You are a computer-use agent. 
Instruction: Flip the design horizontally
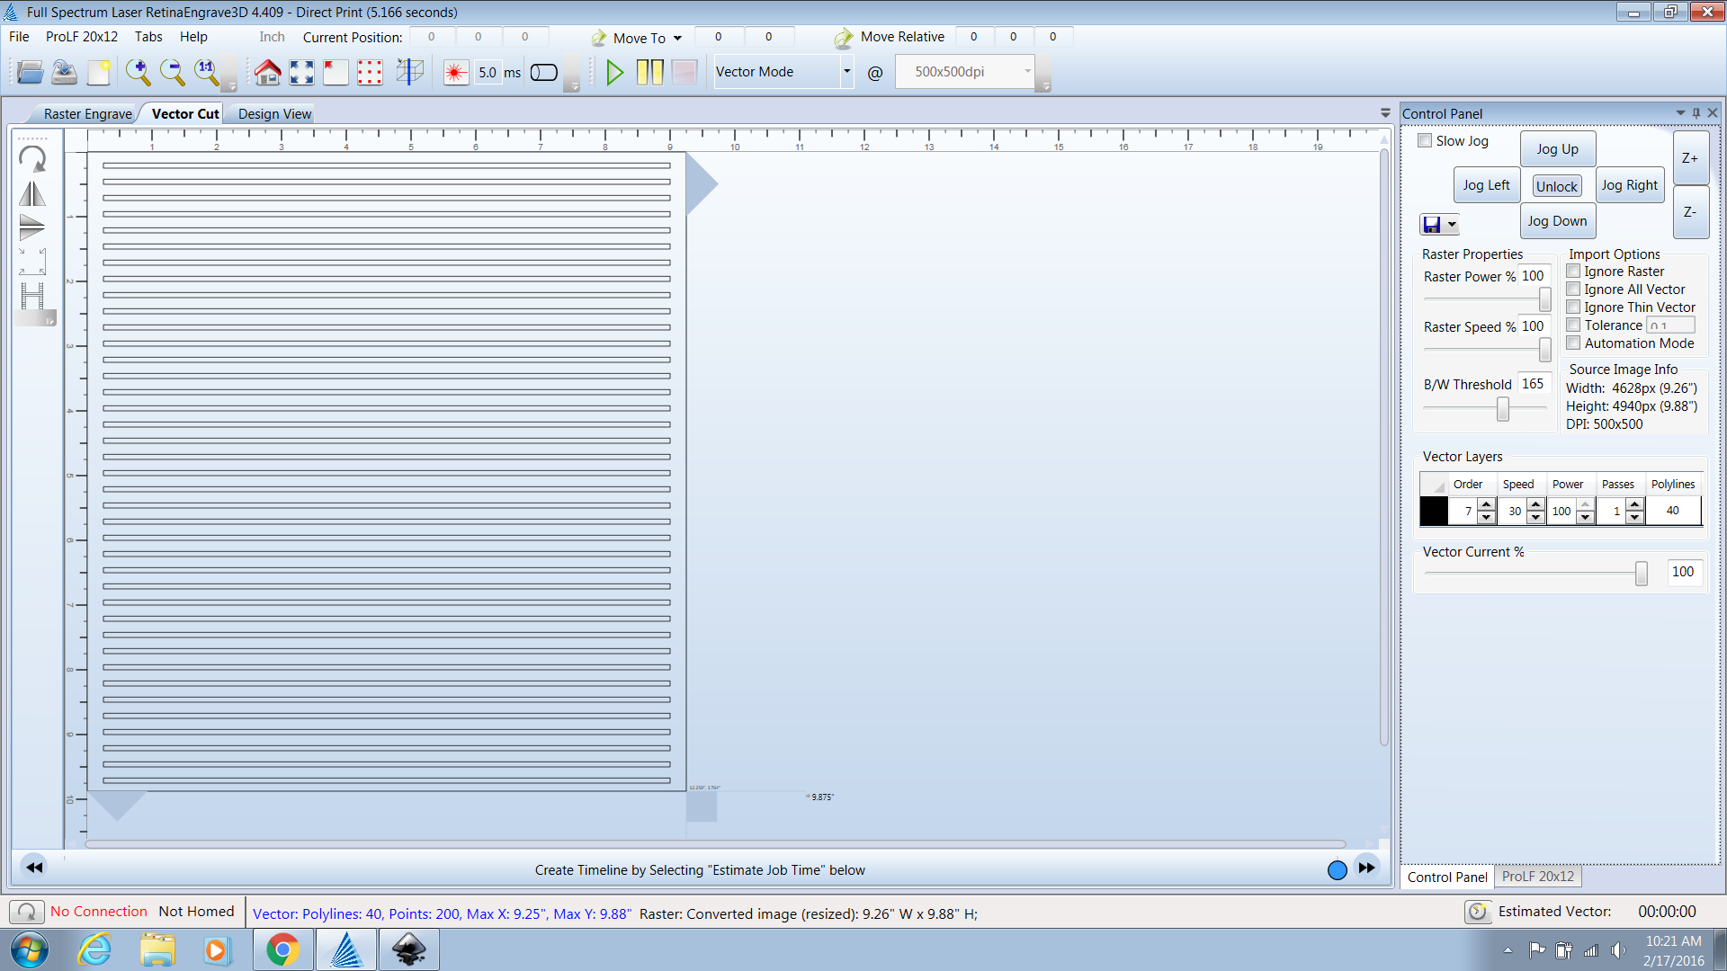[32, 193]
